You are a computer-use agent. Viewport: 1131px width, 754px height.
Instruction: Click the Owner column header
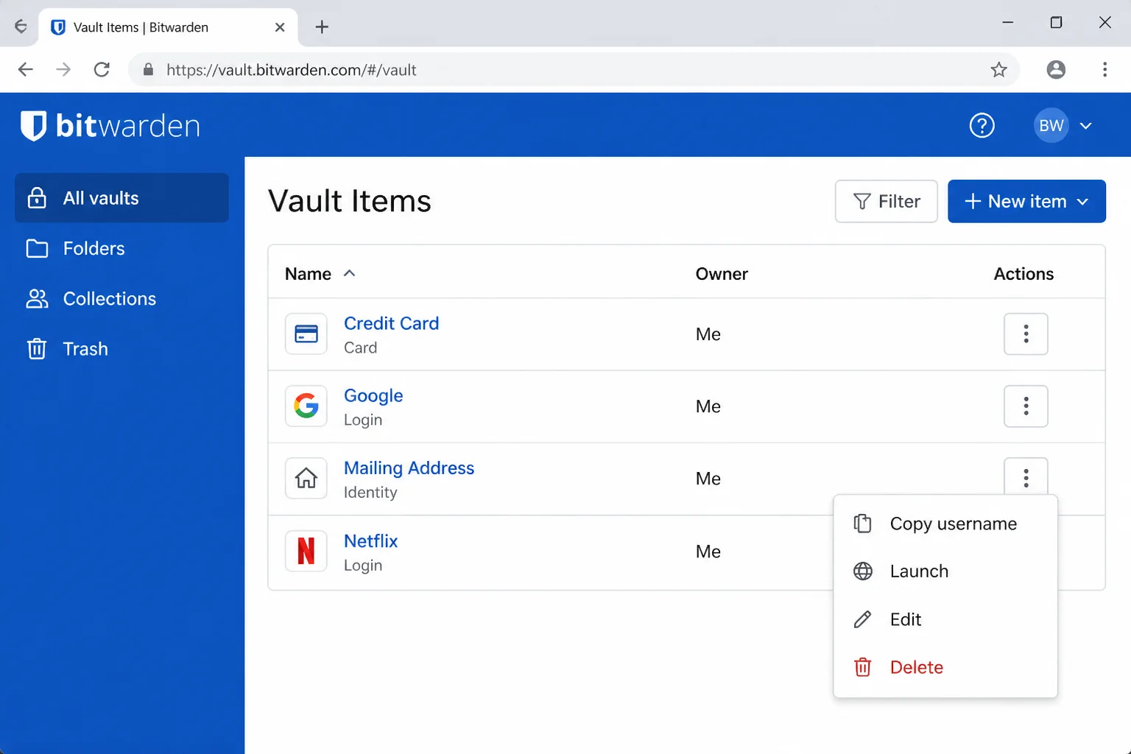click(722, 274)
